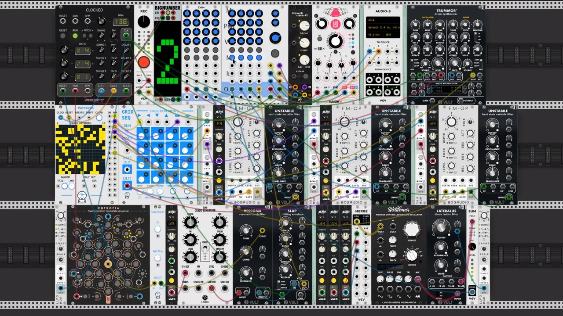This screenshot has width=563, height=316.
Task: Click the SUM LEVEL black knob
Action: [472, 247]
